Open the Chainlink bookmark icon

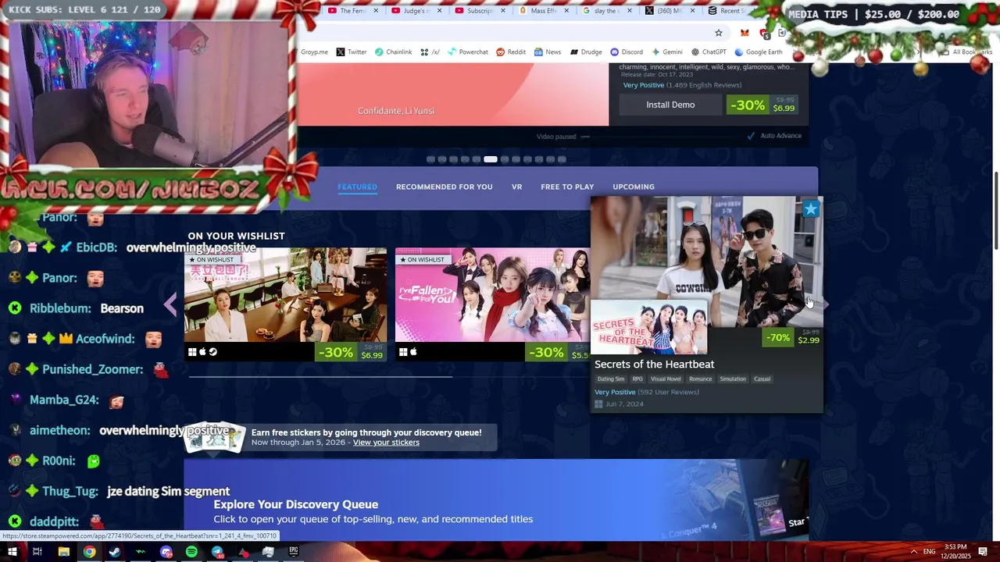click(379, 52)
